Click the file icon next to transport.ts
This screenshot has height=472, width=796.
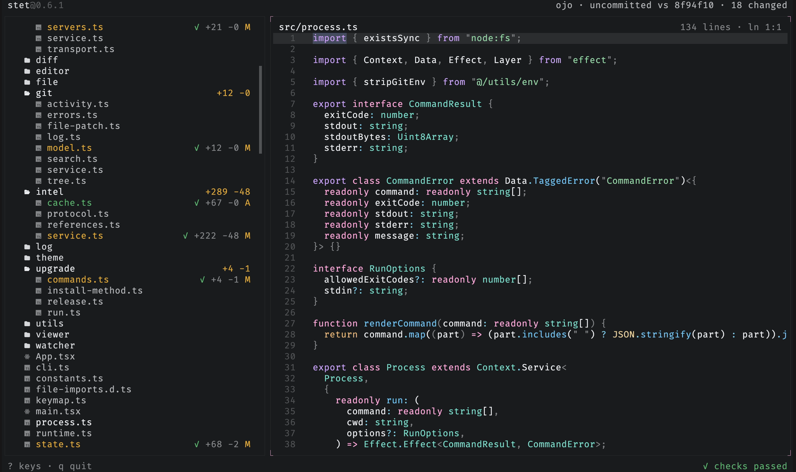[39, 50]
